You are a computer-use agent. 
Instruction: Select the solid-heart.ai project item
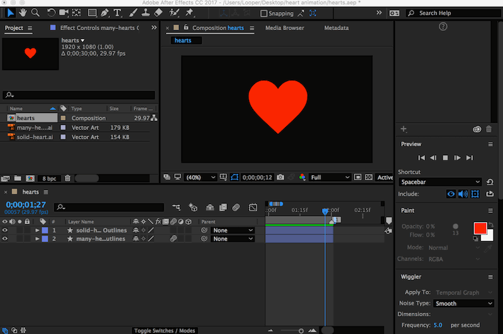[x=35, y=137]
